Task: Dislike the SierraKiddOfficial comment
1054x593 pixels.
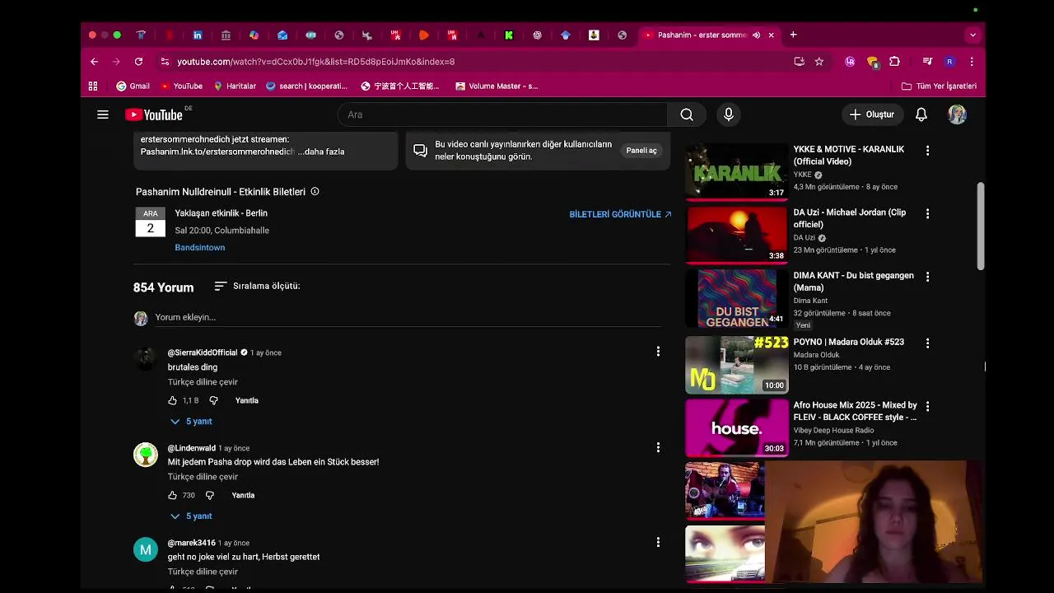Action: tap(213, 400)
